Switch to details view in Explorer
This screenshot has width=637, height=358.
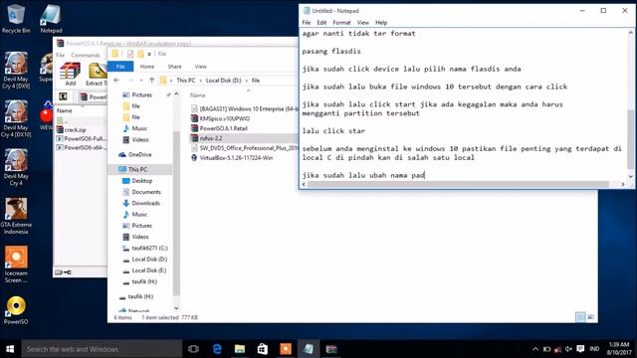[580, 317]
